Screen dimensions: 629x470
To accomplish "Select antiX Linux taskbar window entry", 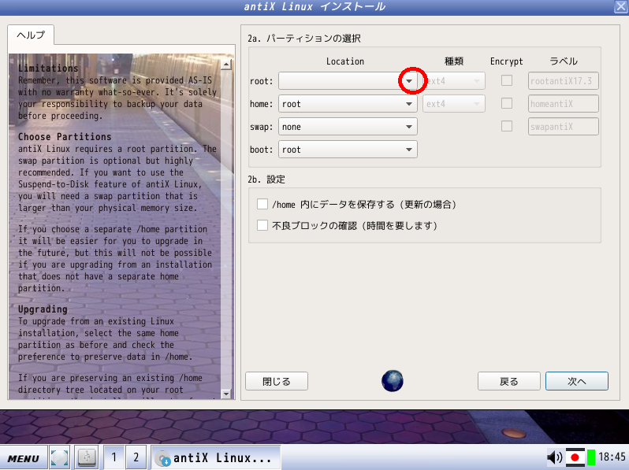I will (x=216, y=457).
